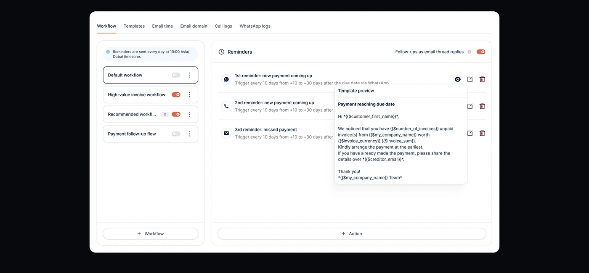Image resolution: width=589 pixels, height=273 pixels.
Task: Delete the 3rd reminder
Action: tap(482, 133)
